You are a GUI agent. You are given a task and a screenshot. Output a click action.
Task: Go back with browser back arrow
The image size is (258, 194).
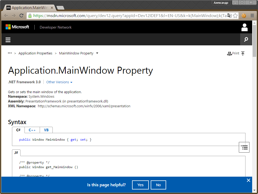[6, 16]
